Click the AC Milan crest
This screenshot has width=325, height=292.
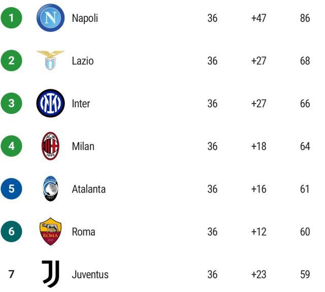tap(50, 146)
